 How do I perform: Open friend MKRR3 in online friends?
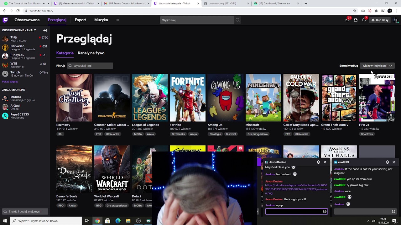point(25,98)
